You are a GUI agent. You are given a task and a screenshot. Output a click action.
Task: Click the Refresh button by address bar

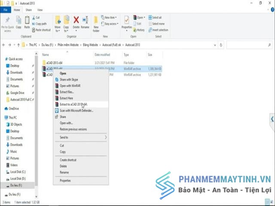pos(221,45)
